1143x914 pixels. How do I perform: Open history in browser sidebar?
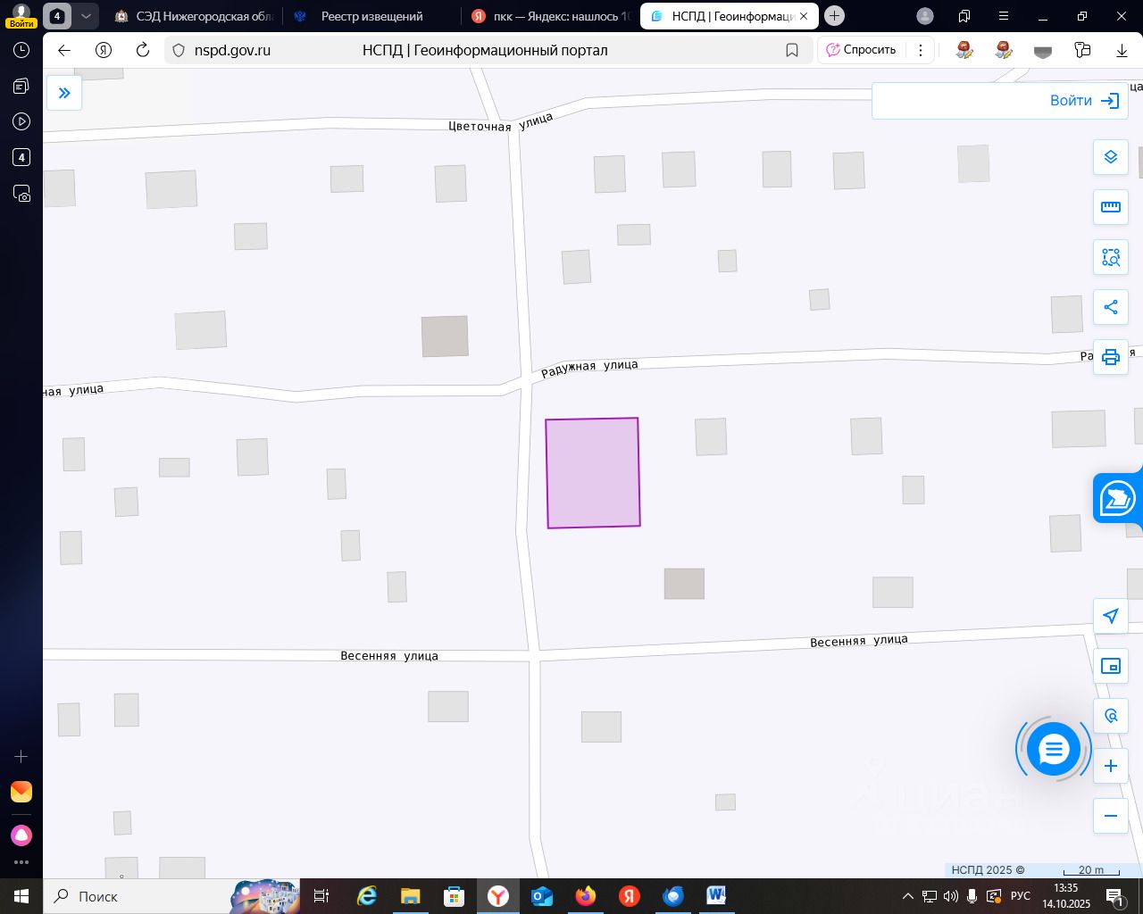pos(21,51)
